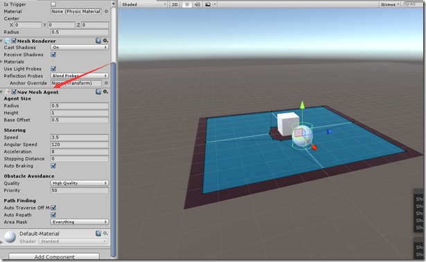This screenshot has height=262, width=426.
Task: Open Reflection Probes dropdown
Action: point(80,75)
